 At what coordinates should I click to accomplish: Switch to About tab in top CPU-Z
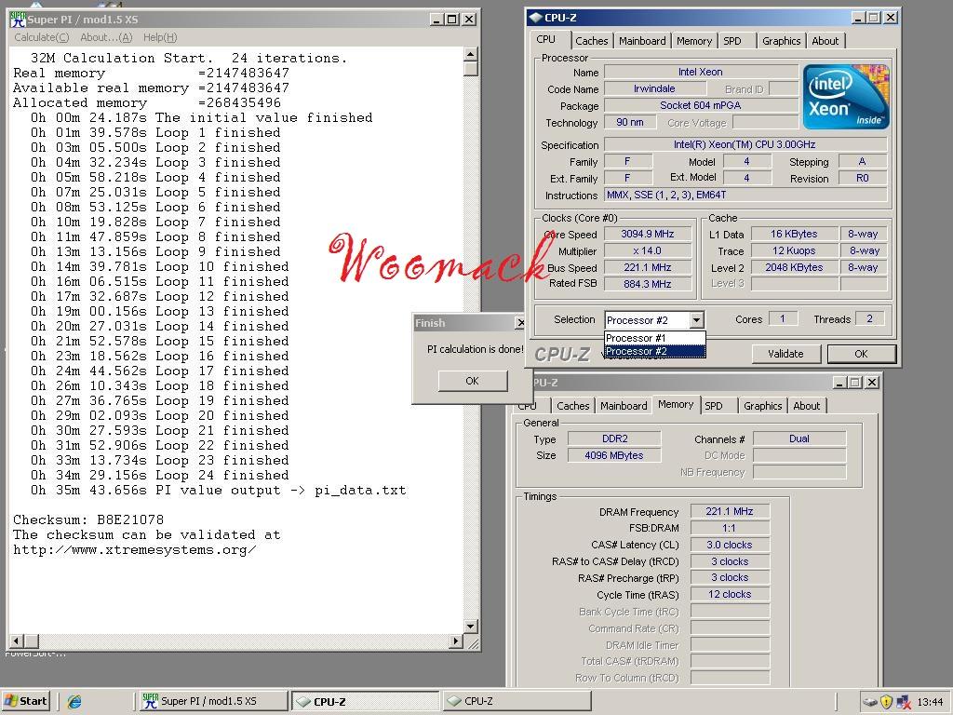click(x=825, y=41)
